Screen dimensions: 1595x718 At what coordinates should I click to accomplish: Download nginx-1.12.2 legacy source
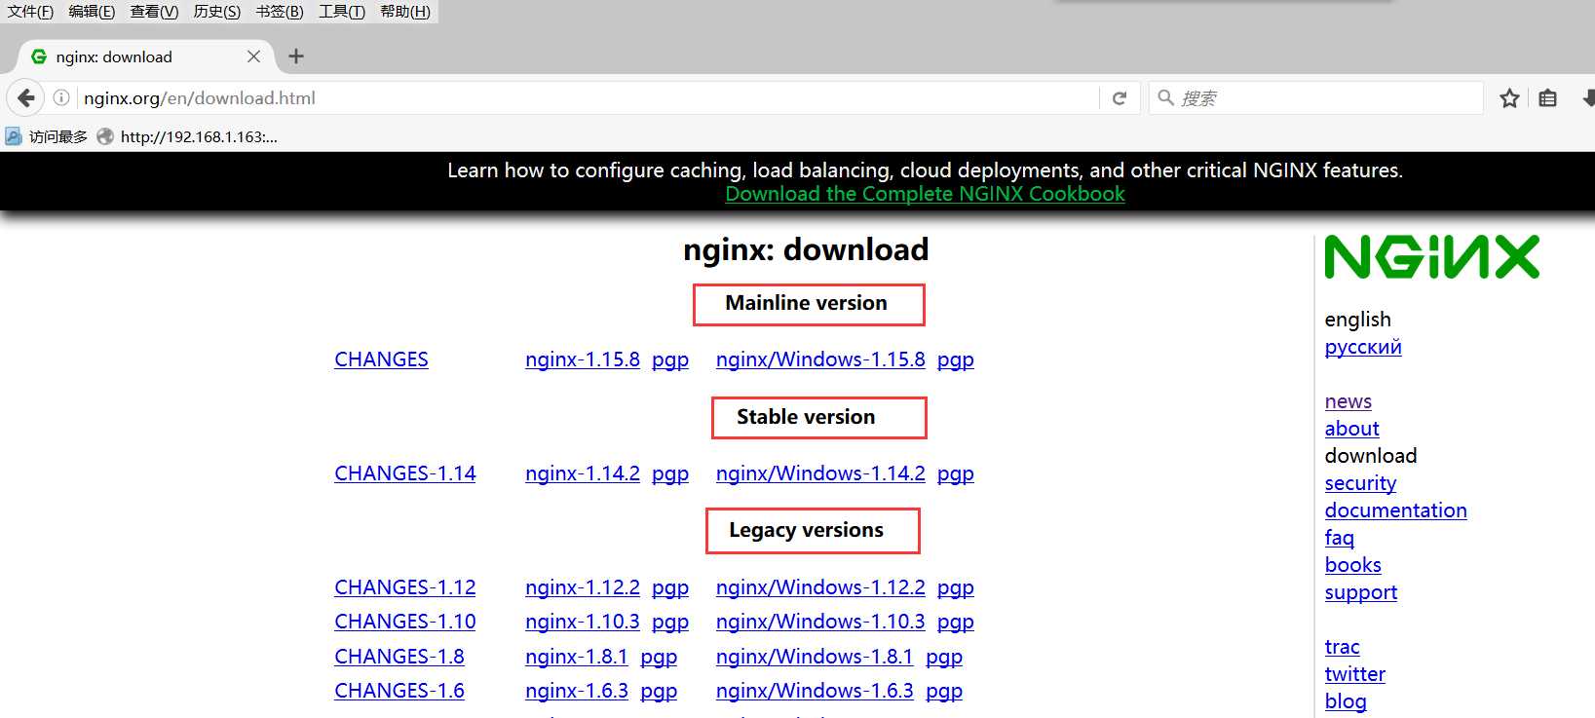pyautogui.click(x=583, y=587)
